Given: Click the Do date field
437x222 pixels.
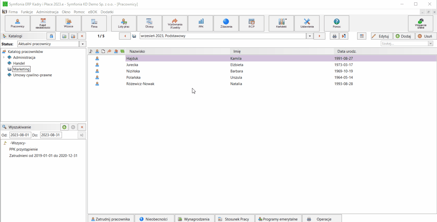Looking at the screenshot, I should coord(51,135).
